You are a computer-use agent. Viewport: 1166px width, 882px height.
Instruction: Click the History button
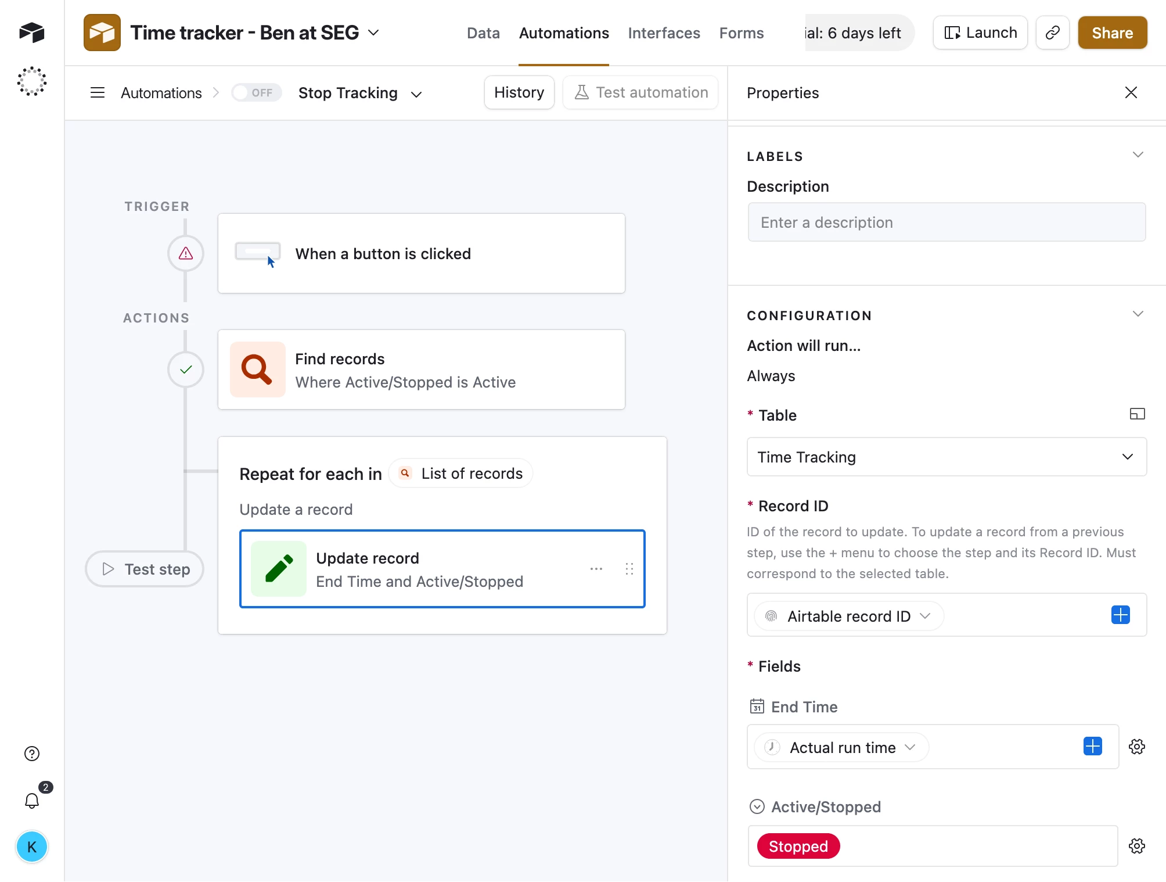tap(519, 92)
